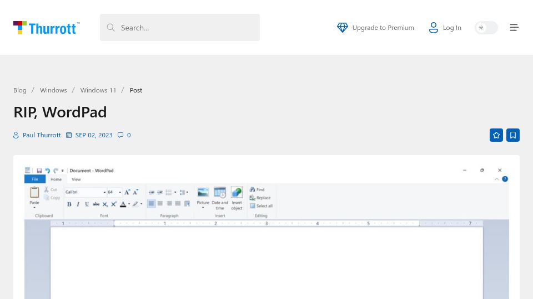
Task: Toggle Underline formatting
Action: [x=87, y=204]
